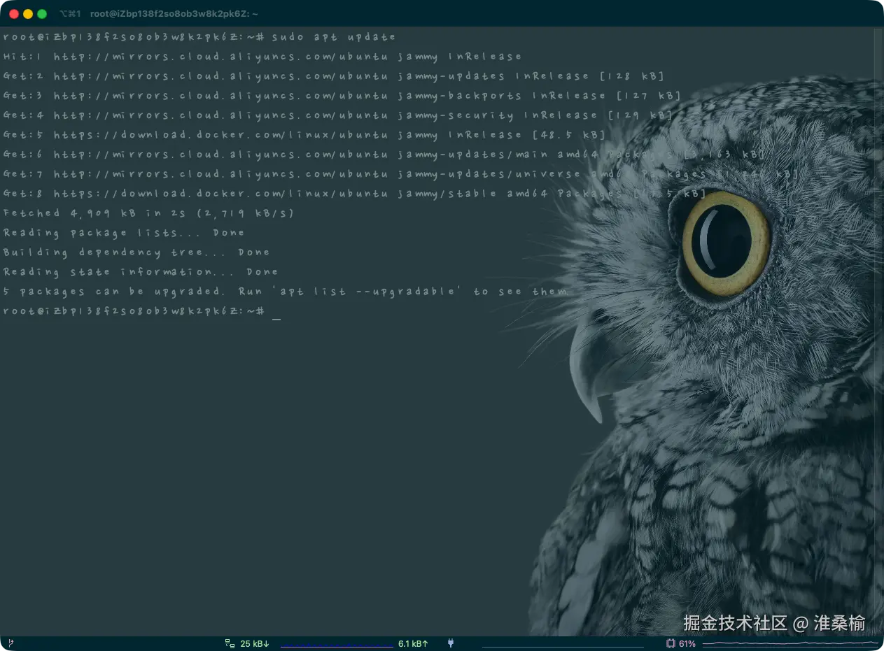Click the CPU usage sparkline graph

point(790,643)
